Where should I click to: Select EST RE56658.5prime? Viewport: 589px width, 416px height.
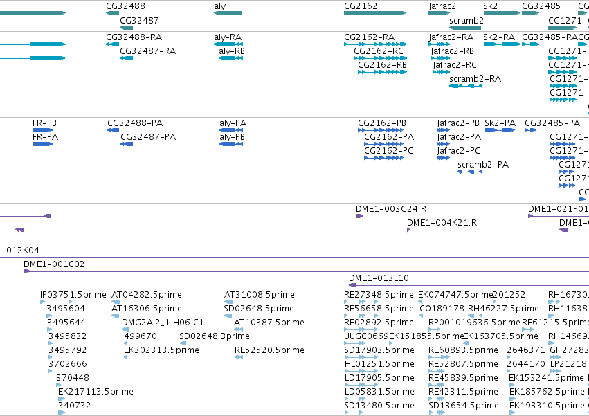click(379, 309)
